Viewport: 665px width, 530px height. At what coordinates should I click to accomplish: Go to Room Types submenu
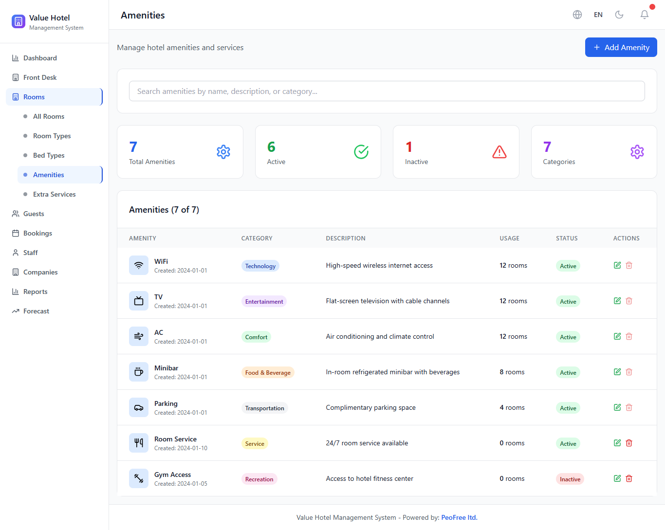(52, 136)
